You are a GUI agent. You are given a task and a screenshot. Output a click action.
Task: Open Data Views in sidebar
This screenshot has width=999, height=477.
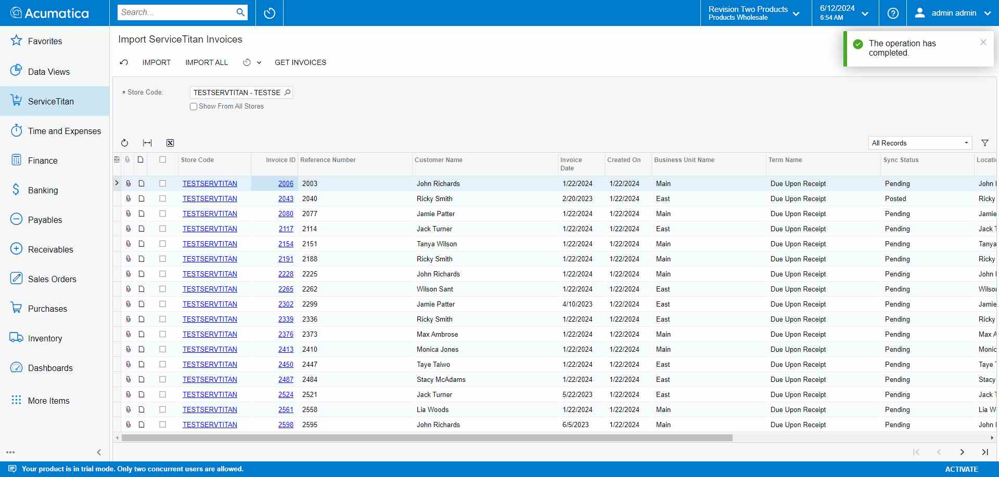coord(49,72)
